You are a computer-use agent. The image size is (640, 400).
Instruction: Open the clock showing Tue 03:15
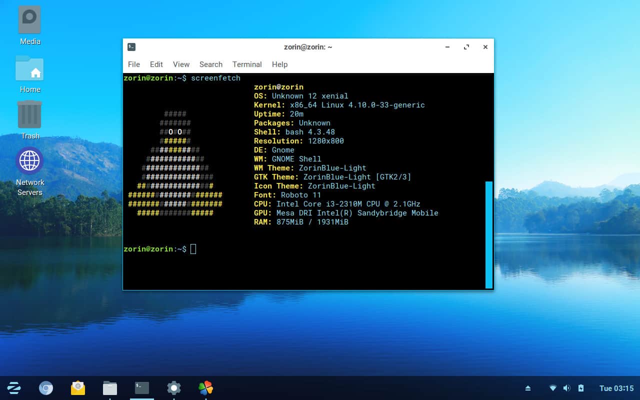click(616, 388)
